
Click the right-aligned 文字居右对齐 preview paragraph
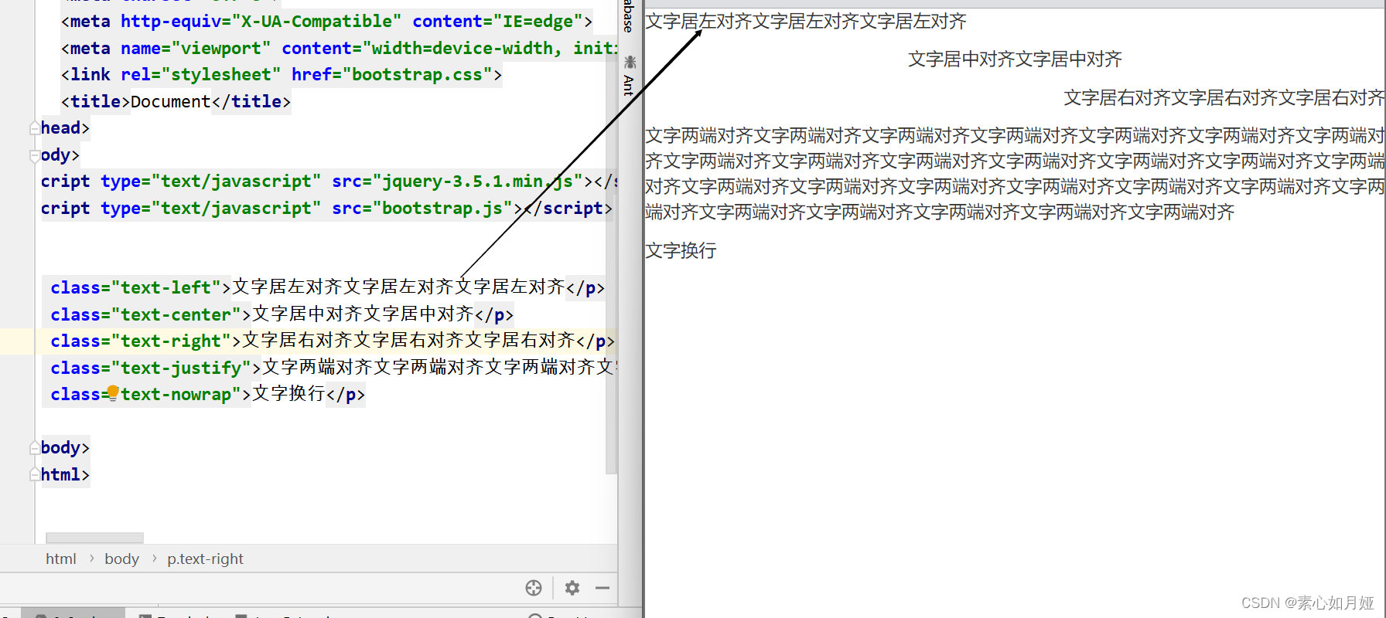[x=1224, y=97]
